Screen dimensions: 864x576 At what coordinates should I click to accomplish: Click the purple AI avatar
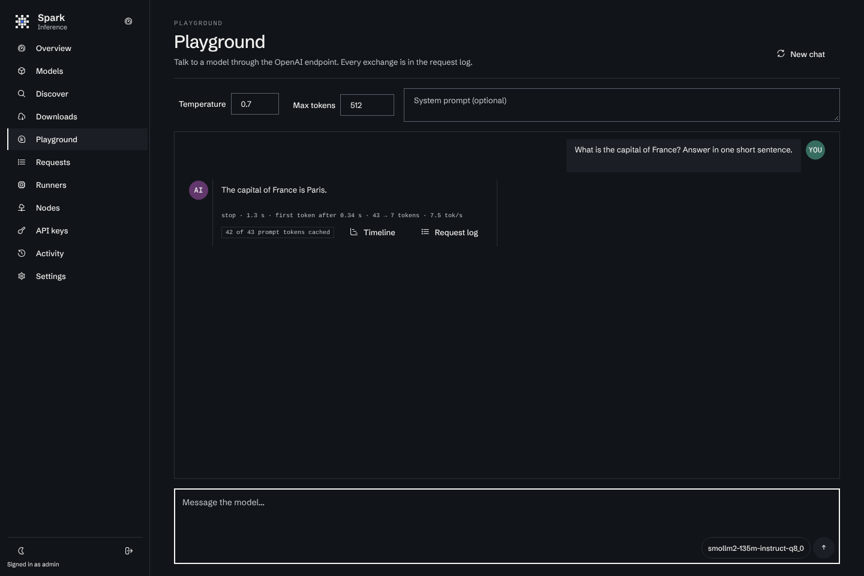tap(199, 190)
